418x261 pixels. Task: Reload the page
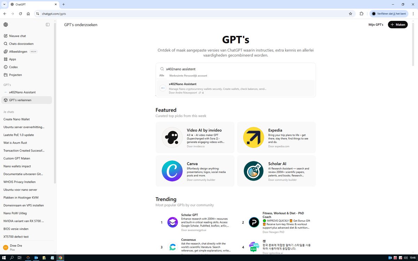[x=21, y=14]
